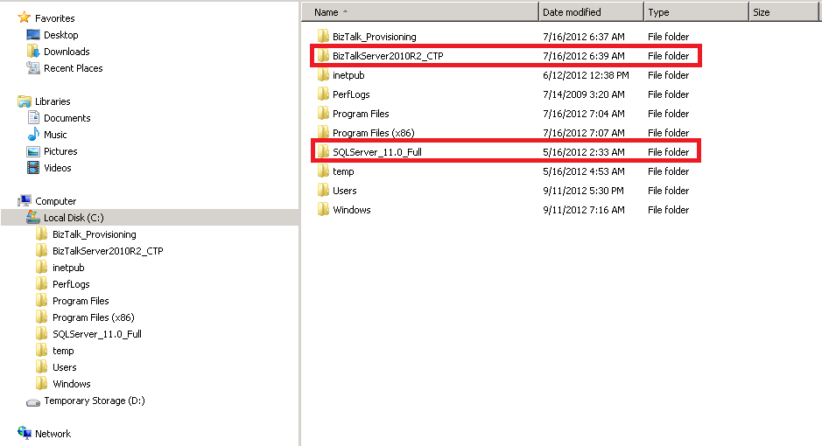This screenshot has width=822, height=446.
Task: Click date 9/11/2012 7:16 AM for Windows
Action: 584,210
